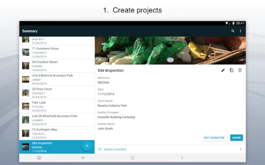Screen dimensions: 265x165
Task: Select the 54 Cheshire Street project
Action: pos(57,66)
